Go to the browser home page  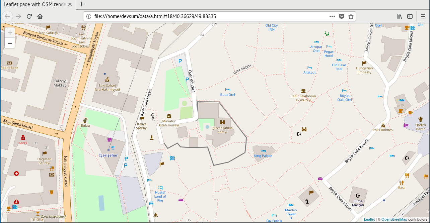40,16
